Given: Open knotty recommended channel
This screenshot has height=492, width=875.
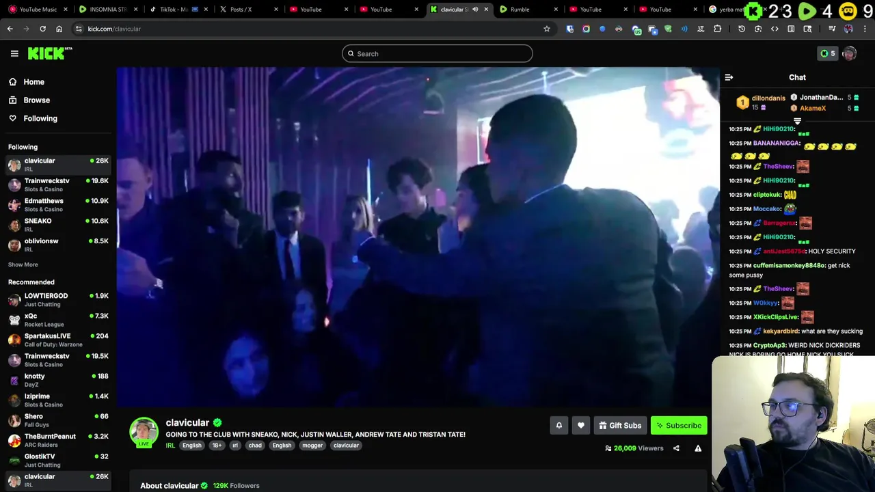Looking at the screenshot, I should (x=58, y=380).
